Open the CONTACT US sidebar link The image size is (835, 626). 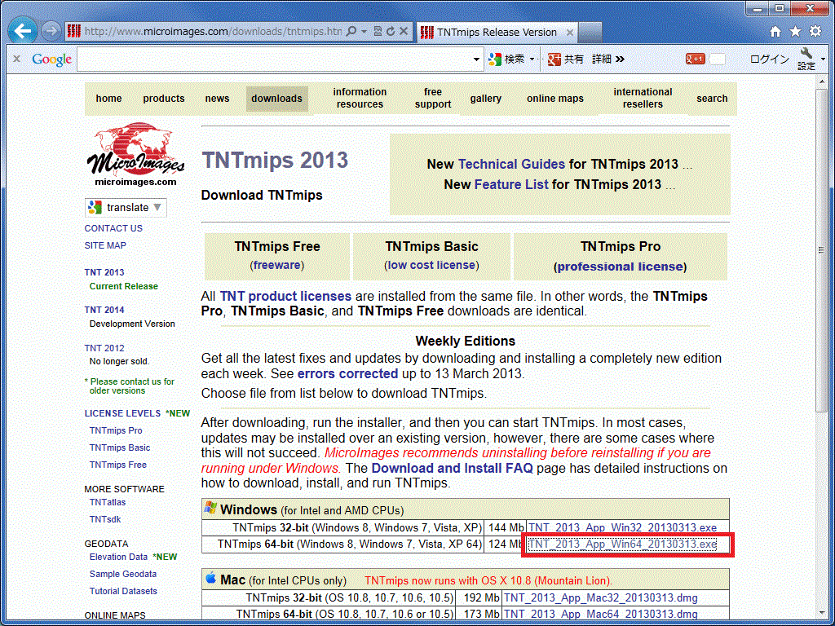[113, 228]
